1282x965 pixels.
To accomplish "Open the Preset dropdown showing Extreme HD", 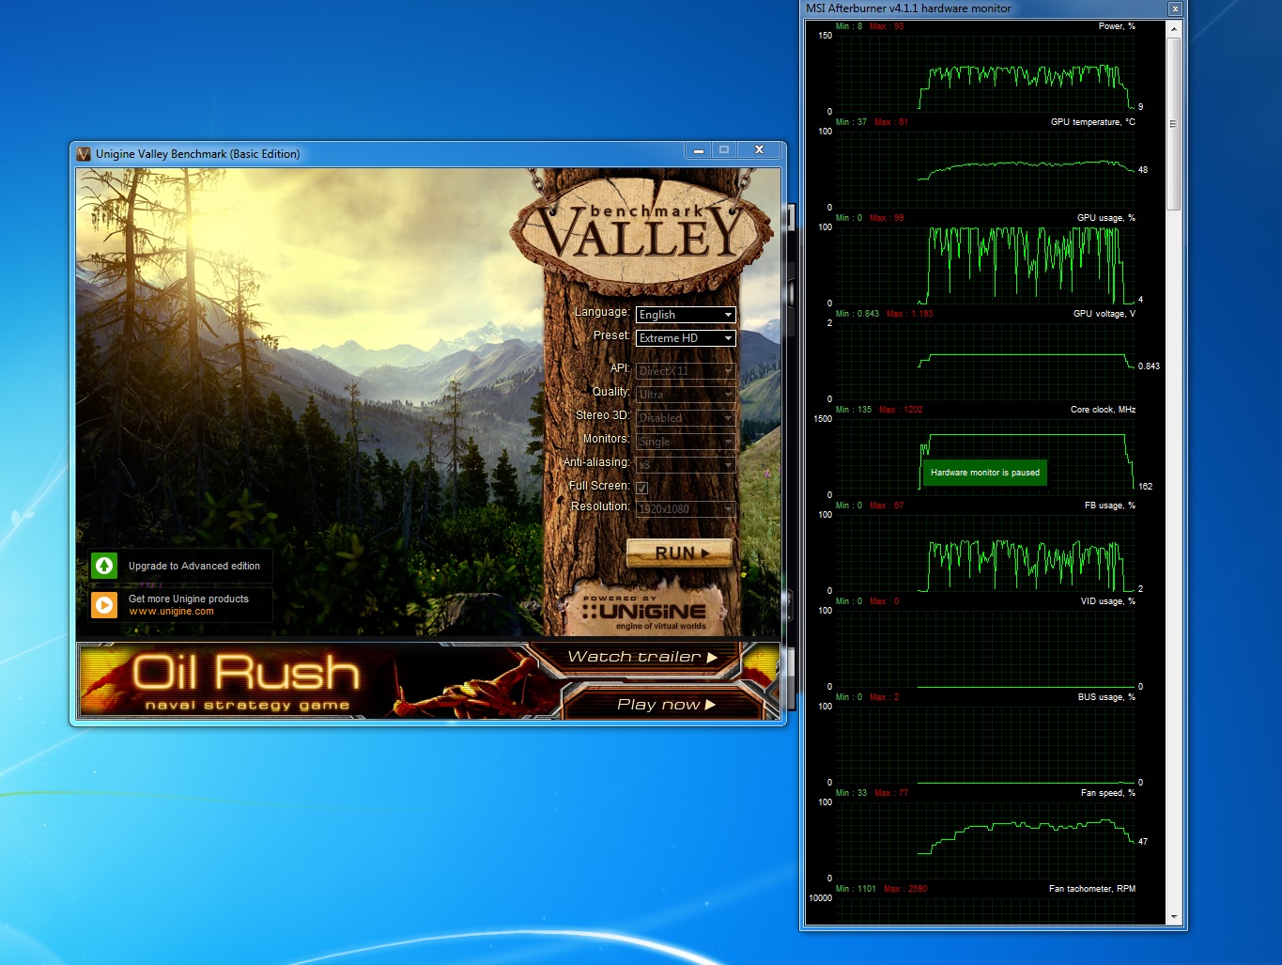I will [686, 338].
